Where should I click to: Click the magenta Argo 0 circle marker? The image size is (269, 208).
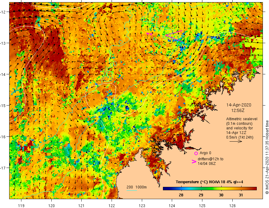pyautogui.click(x=196, y=153)
